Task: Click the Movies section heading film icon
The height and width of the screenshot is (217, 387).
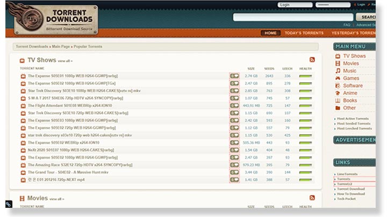Action: [x=22, y=198]
